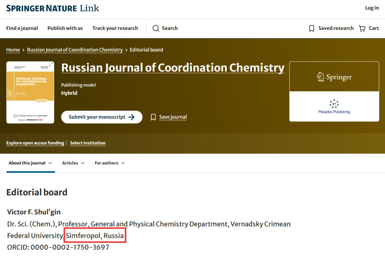Open the For authors dropdown

pos(109,163)
